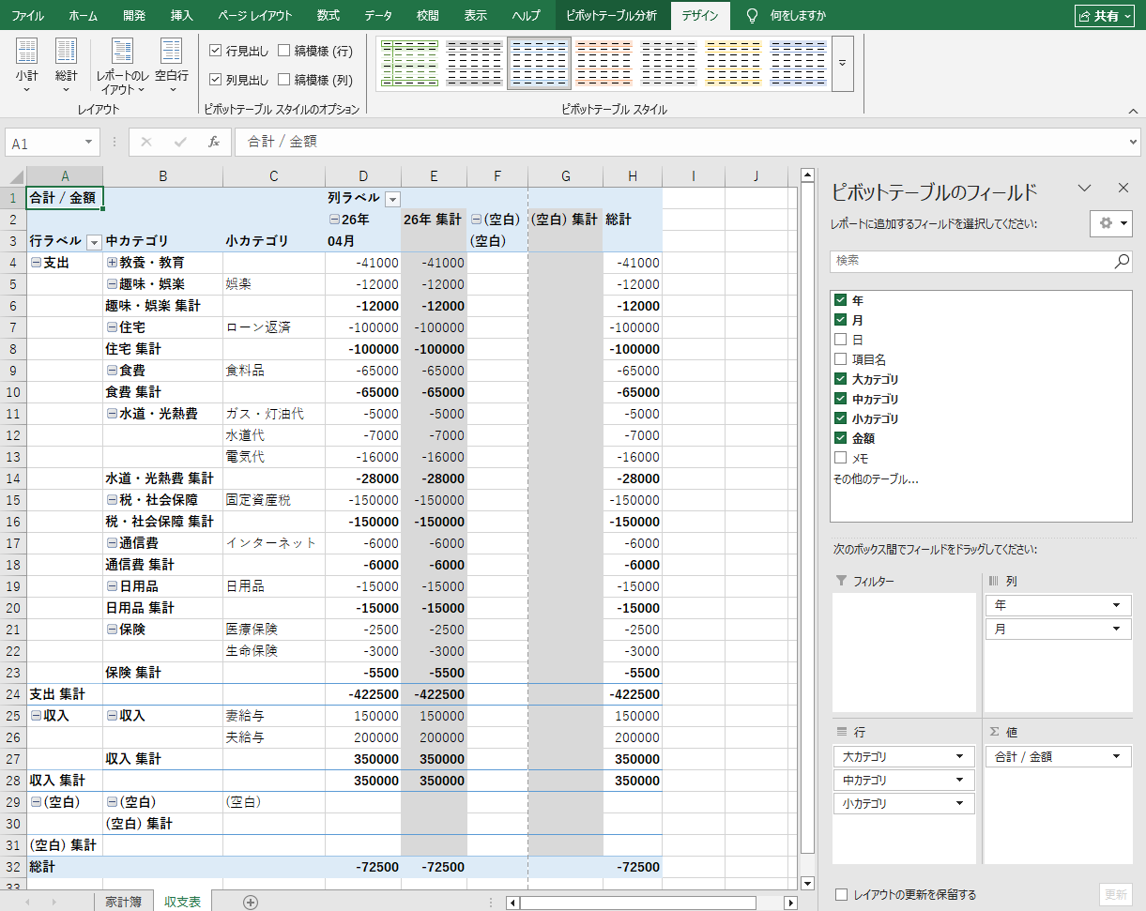
Task: Check the 日 field
Action: [x=840, y=340]
